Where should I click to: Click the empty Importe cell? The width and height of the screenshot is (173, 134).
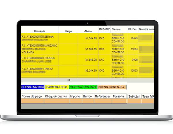pos(76,101)
